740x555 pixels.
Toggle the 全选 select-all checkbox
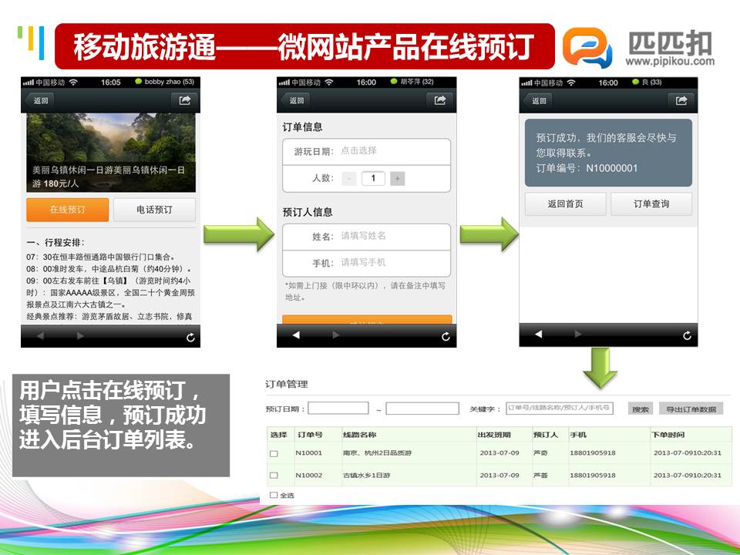[274, 495]
